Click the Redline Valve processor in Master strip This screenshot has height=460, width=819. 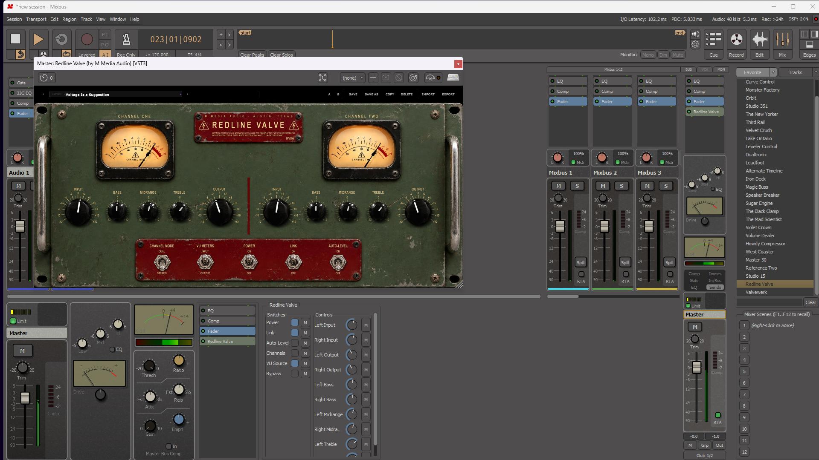tap(705, 112)
